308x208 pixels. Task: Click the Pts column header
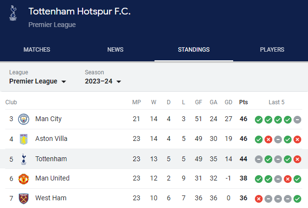coord(243,102)
